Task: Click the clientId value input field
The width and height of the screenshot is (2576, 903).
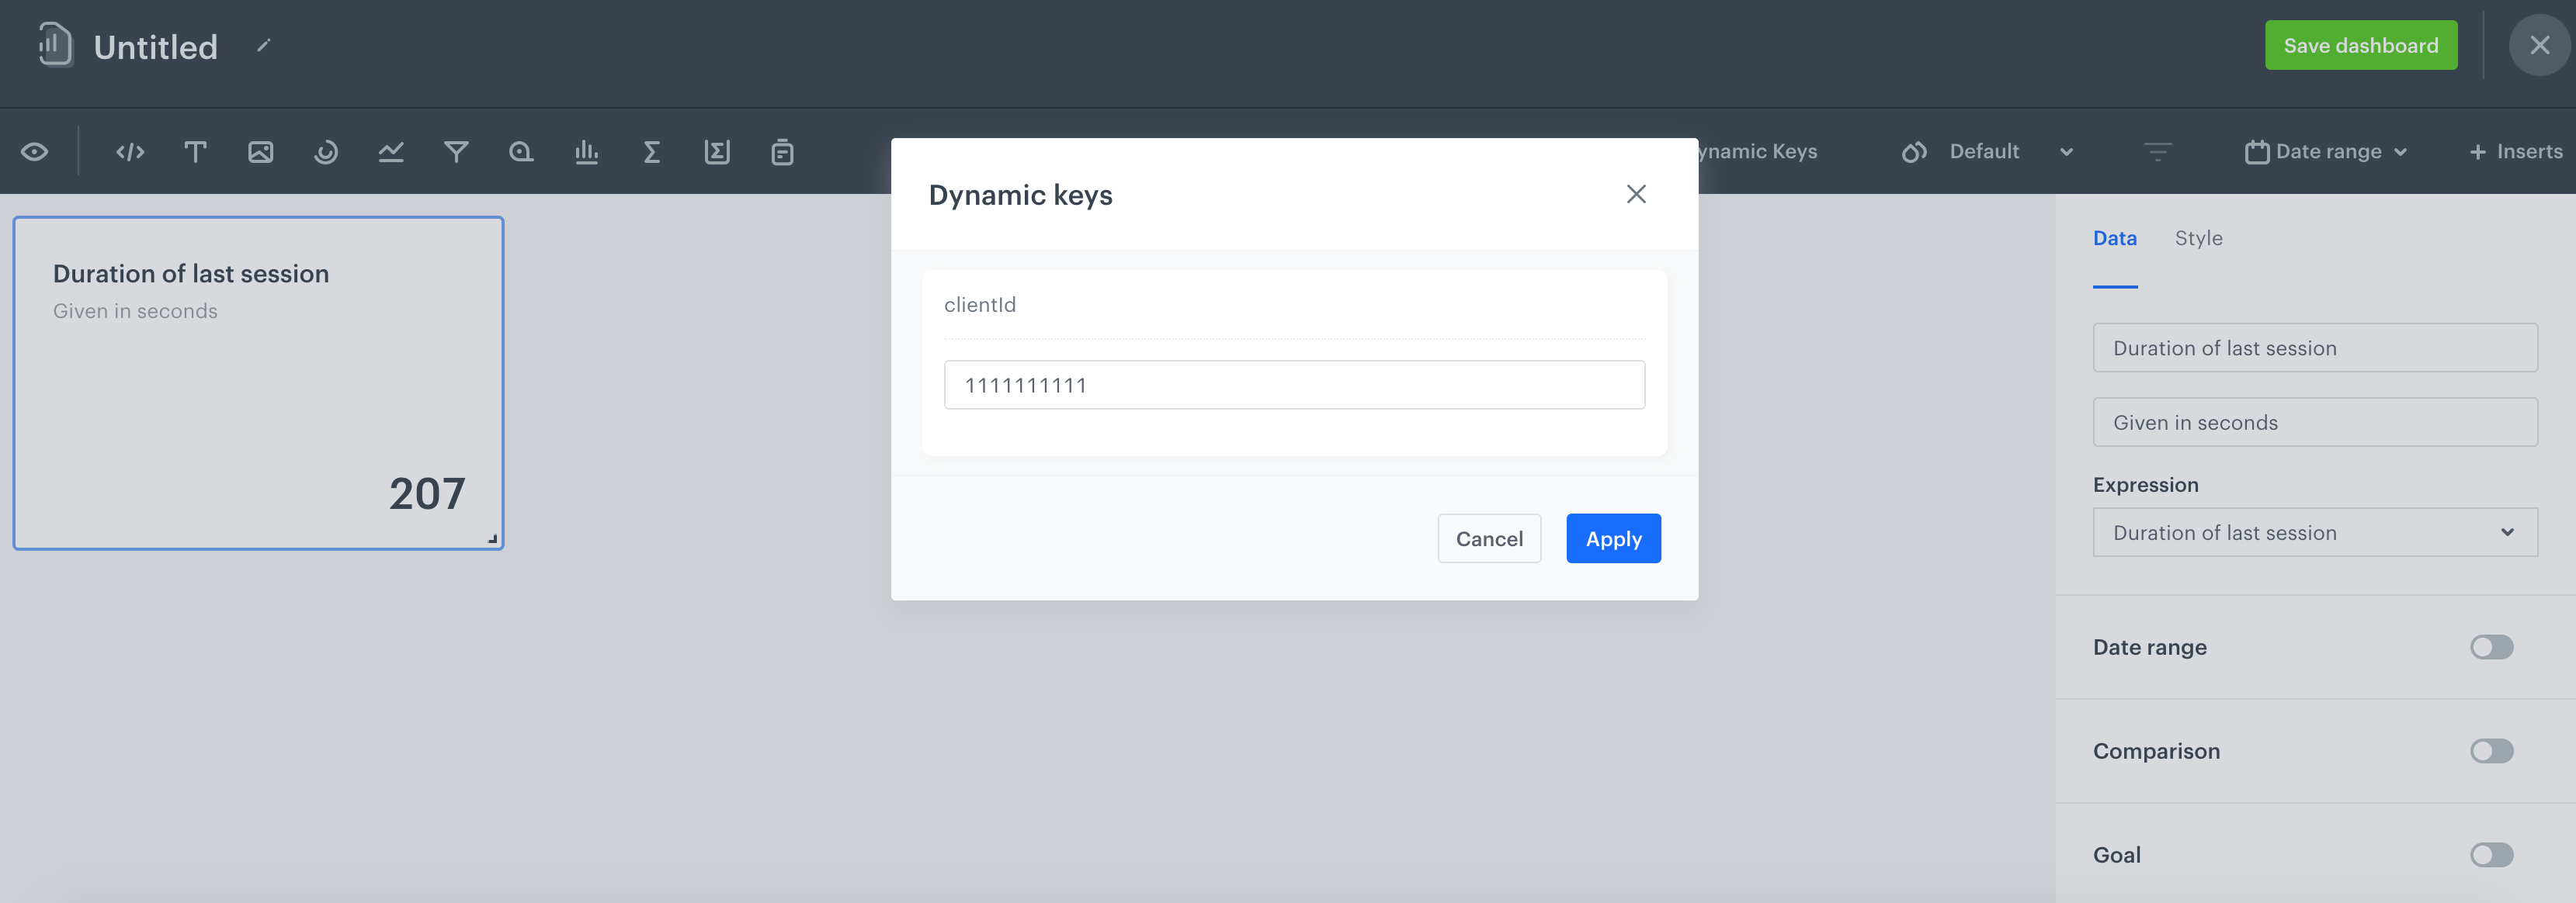Action: click(1294, 385)
